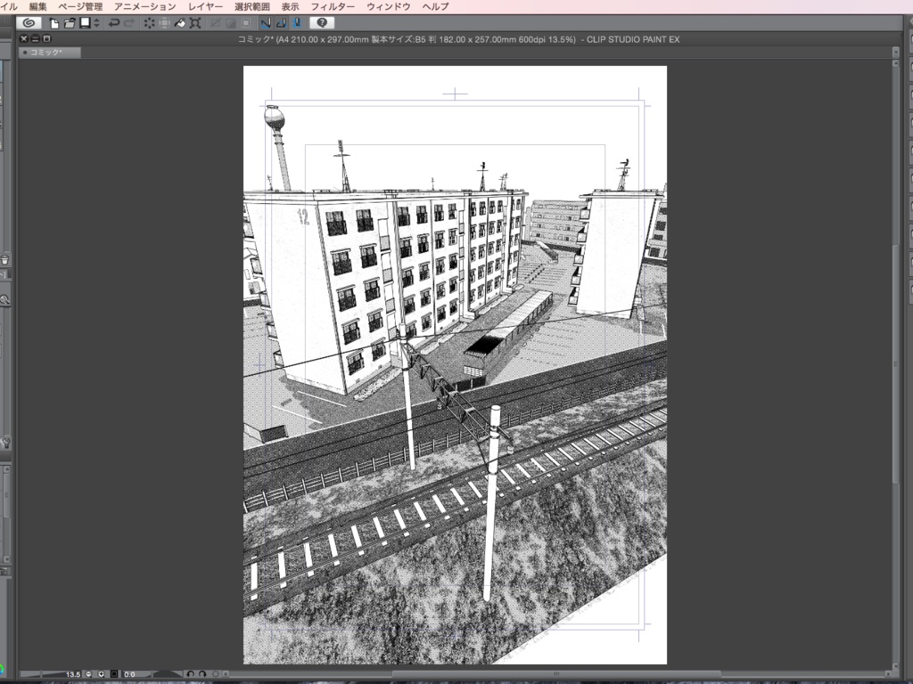Redo using the redo arrow icon
This screenshot has width=913, height=684.
128,22
